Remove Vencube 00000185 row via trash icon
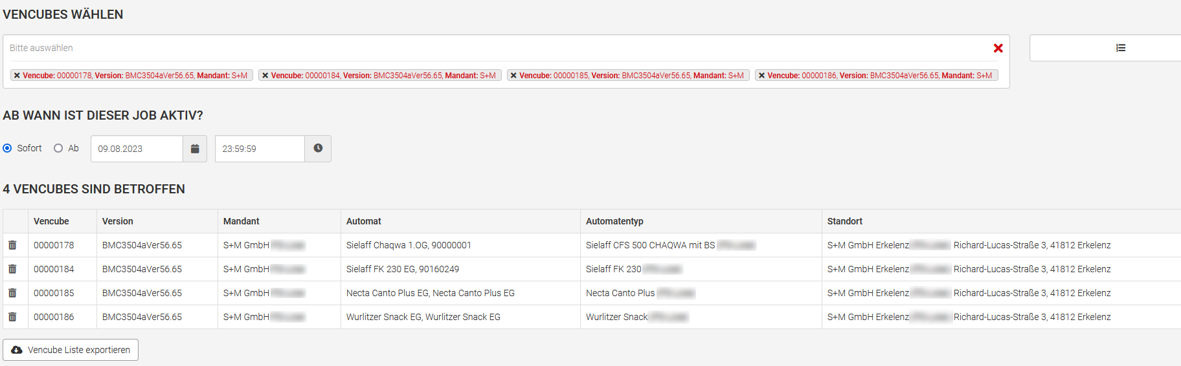Screen dimensions: 1181x366 point(12,293)
